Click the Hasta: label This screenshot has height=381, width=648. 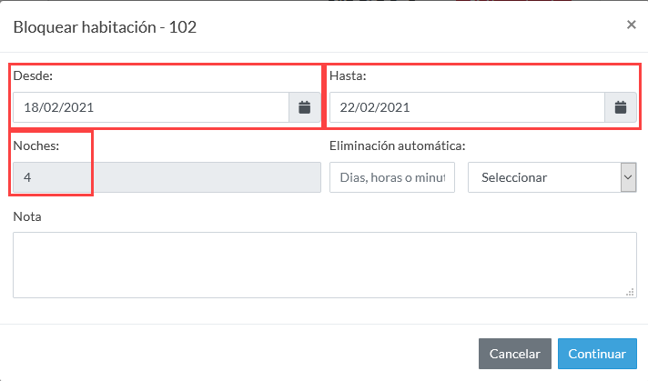[348, 76]
